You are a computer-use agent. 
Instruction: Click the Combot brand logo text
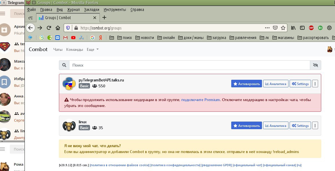click(x=38, y=49)
